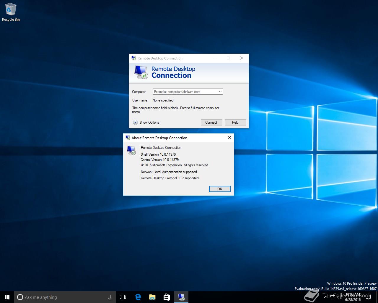The height and width of the screenshot is (303, 378).
Task: Open Task View on the taskbar
Action: pos(123,297)
